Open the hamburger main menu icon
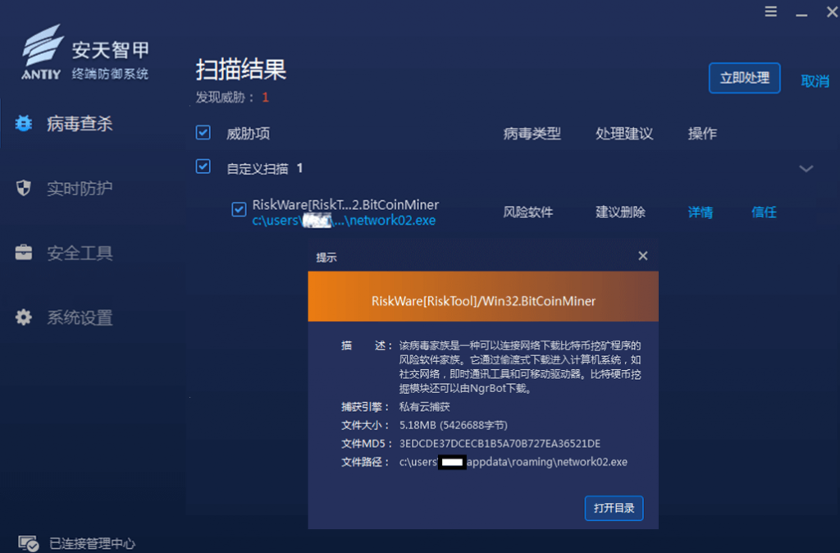Image resolution: width=840 pixels, height=553 pixels. pyautogui.click(x=771, y=11)
